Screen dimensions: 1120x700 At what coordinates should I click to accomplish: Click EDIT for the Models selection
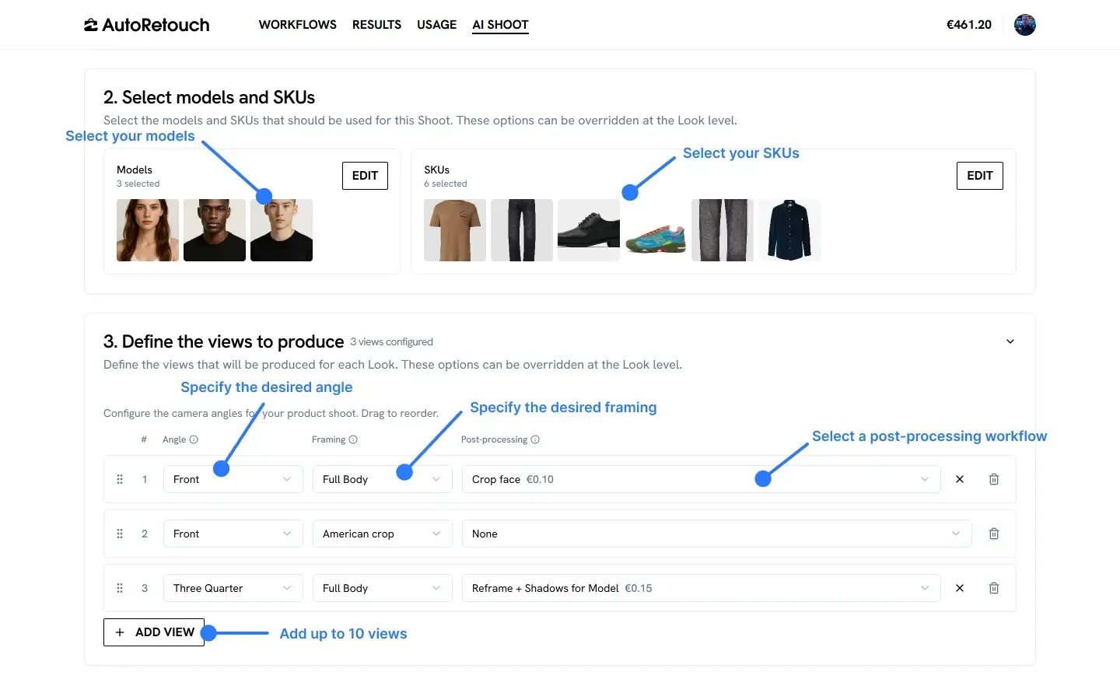365,176
